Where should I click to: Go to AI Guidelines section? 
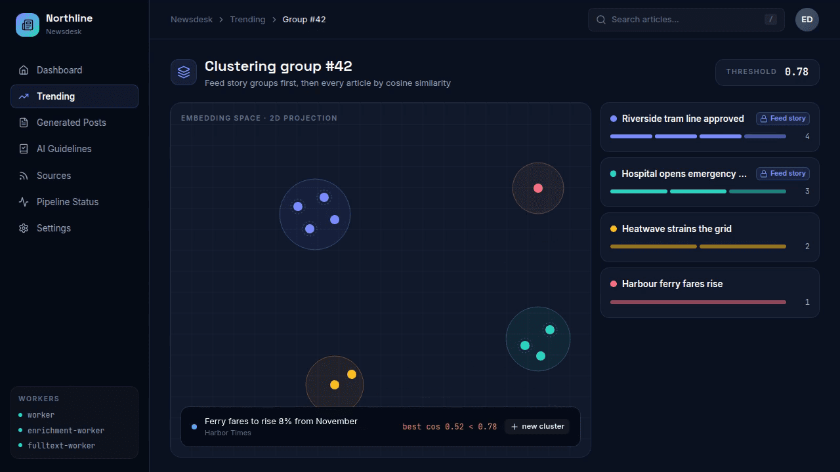[x=74, y=149]
